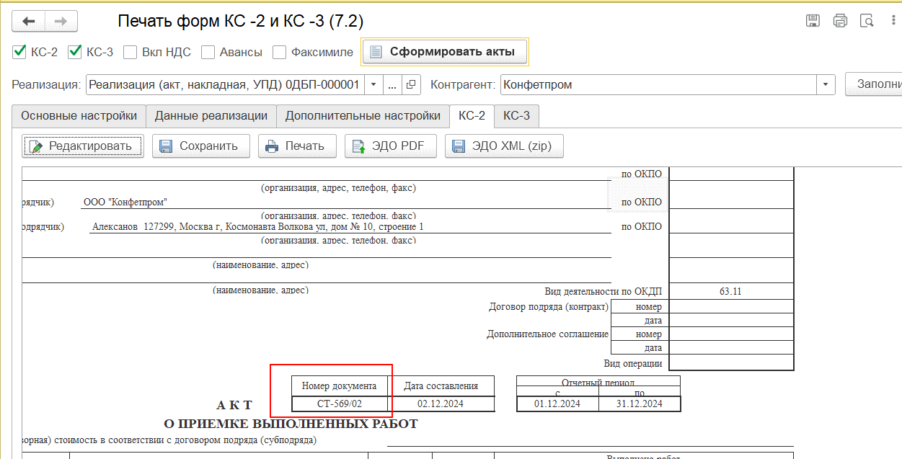Open the Основные настройки tab
902x459 pixels.
pyautogui.click(x=79, y=116)
